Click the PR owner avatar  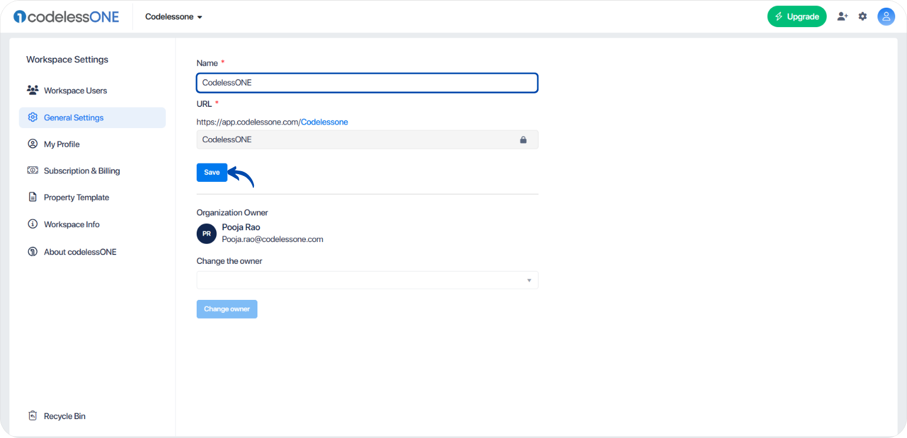click(207, 234)
